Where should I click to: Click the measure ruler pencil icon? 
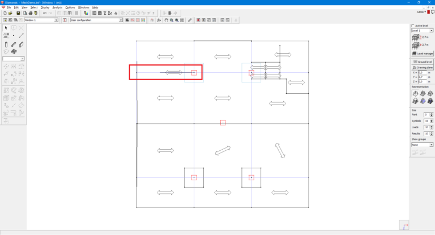pyautogui.click(x=190, y=20)
